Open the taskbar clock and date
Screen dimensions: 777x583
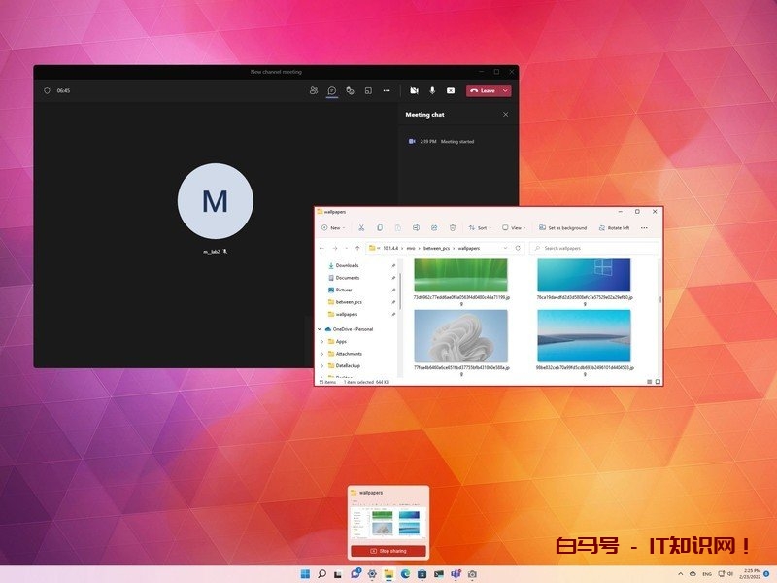pyautogui.click(x=749, y=574)
